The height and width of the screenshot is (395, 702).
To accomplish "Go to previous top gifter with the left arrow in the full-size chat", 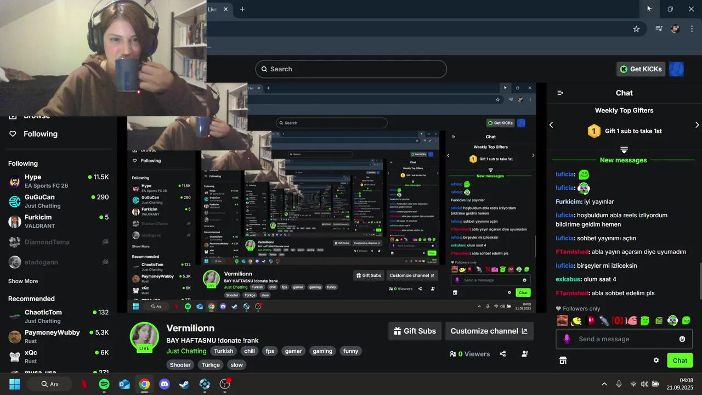I will coord(551,125).
